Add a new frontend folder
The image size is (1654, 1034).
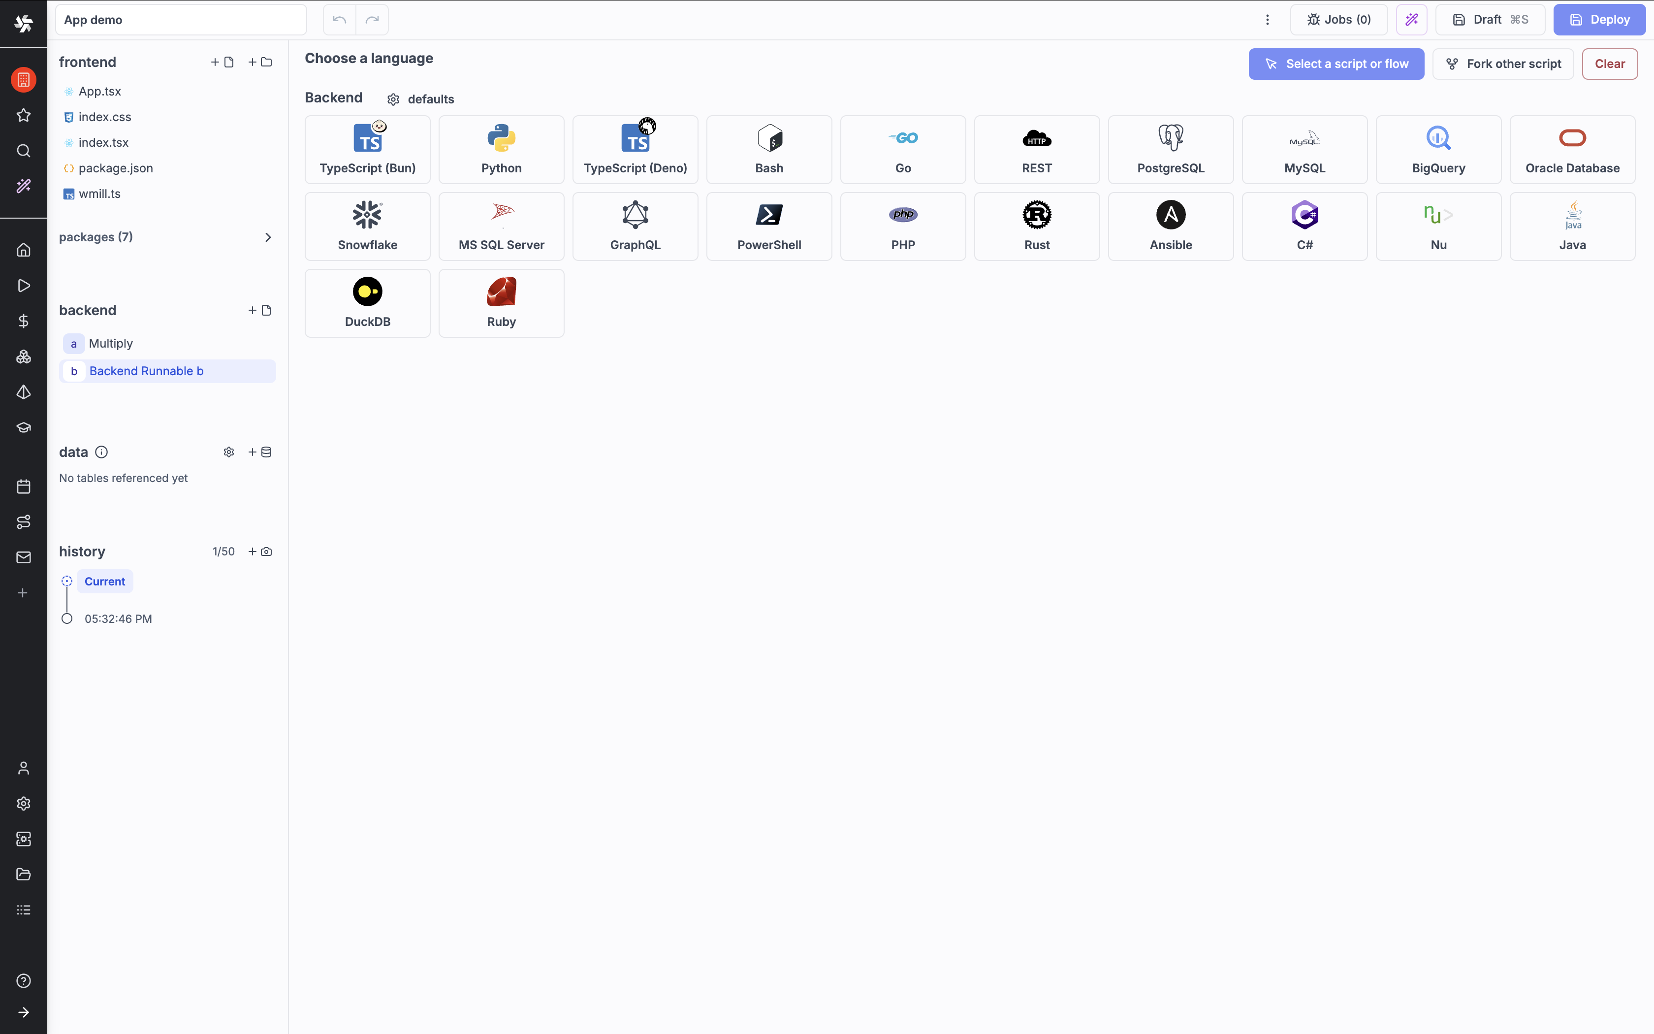(260, 62)
